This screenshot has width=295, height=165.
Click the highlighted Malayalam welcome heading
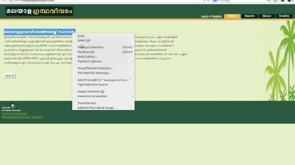coord(40,32)
